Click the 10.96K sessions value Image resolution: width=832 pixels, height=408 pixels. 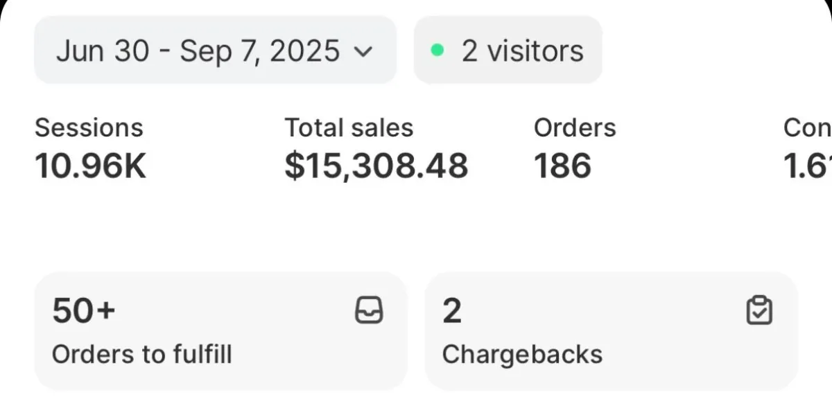pos(91,166)
